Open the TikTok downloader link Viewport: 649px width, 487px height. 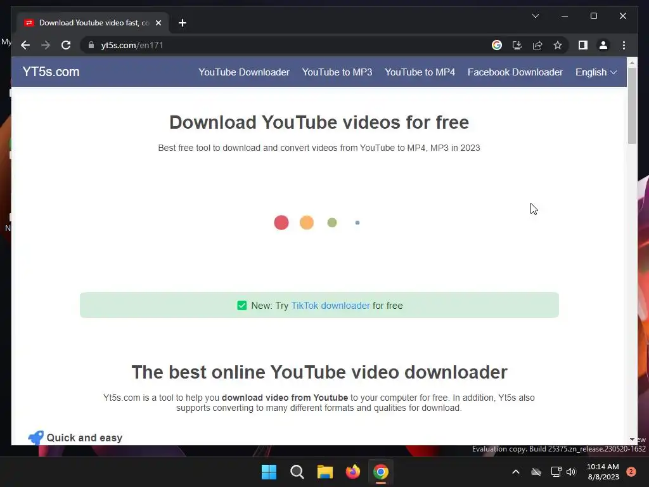[x=330, y=306]
